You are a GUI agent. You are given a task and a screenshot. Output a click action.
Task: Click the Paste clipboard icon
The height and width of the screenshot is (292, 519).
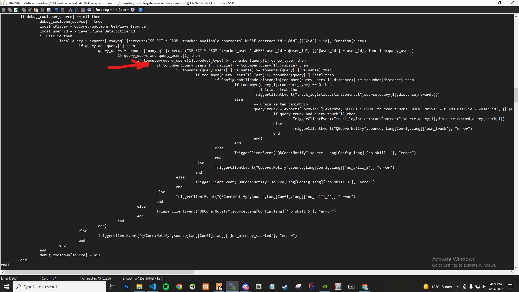(x=36, y=10)
